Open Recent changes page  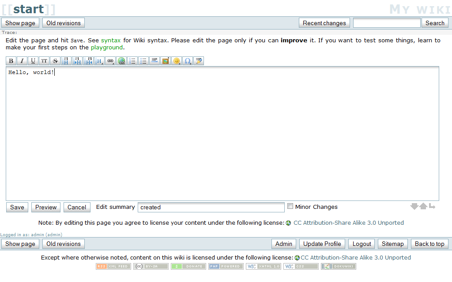click(x=324, y=23)
